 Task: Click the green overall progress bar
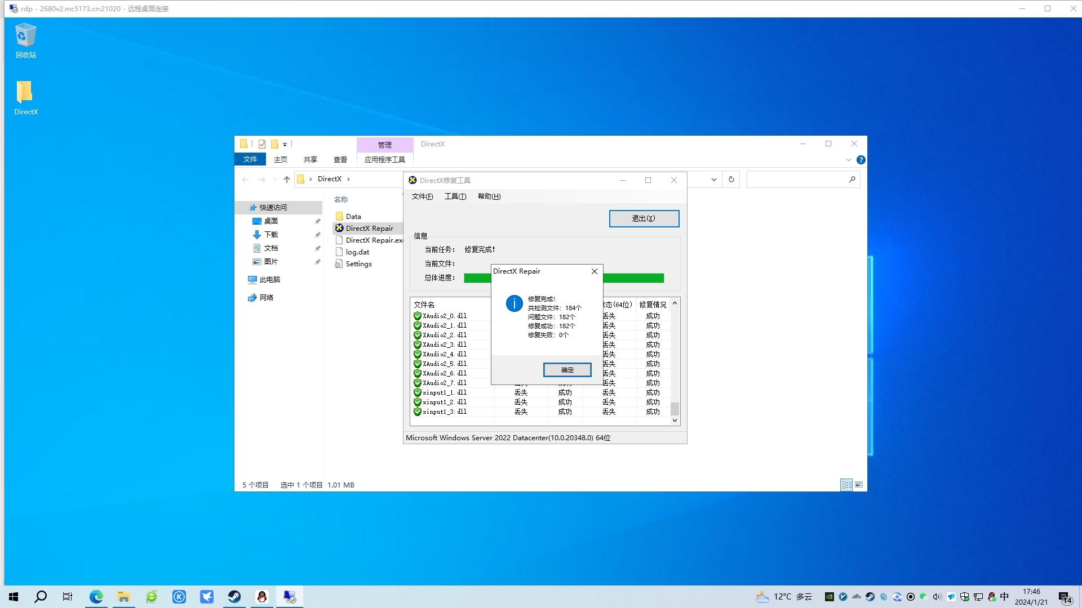[x=633, y=278]
